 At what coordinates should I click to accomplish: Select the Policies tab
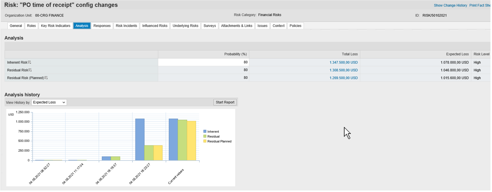point(295,26)
